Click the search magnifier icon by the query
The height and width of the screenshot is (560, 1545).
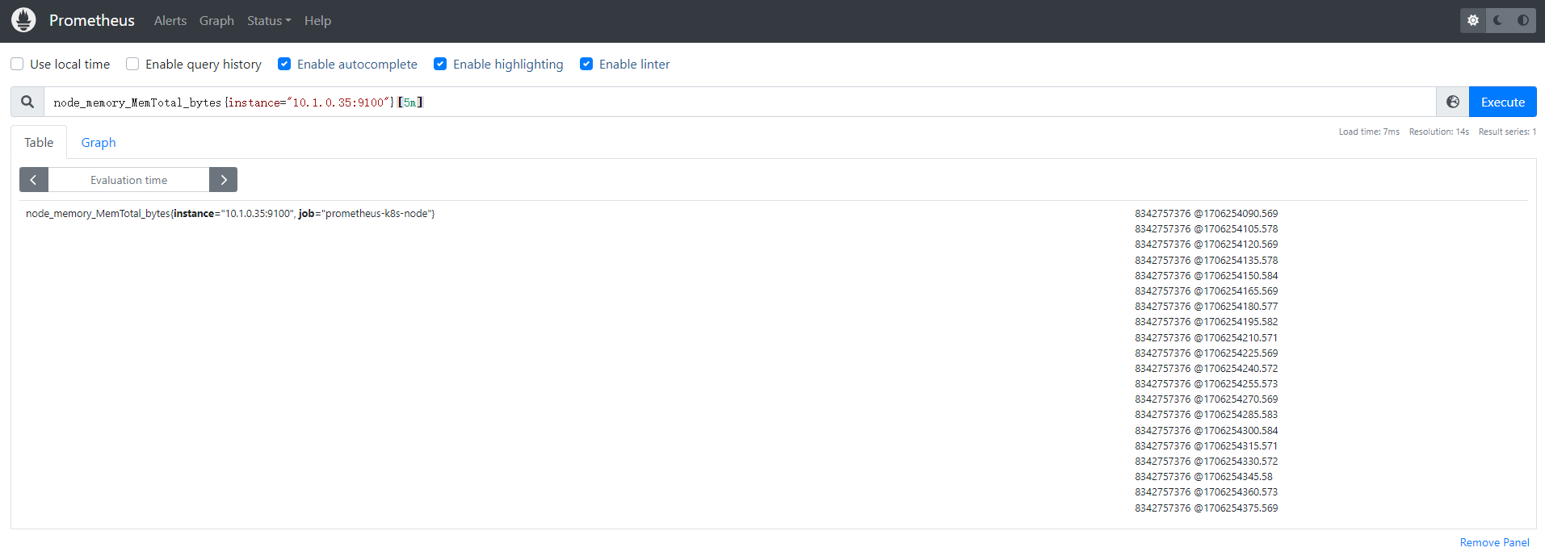point(27,102)
